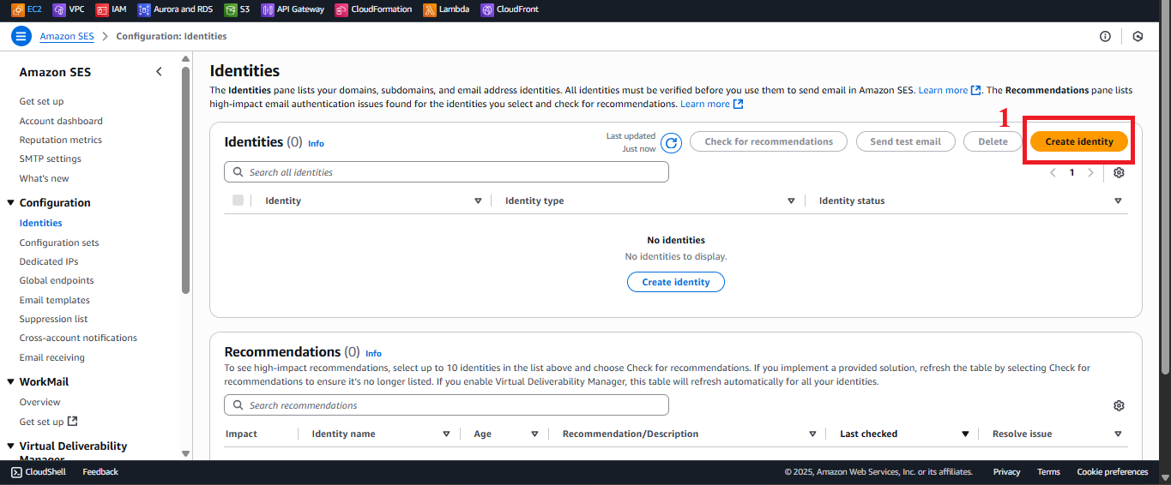Open Email templates page

(54, 300)
